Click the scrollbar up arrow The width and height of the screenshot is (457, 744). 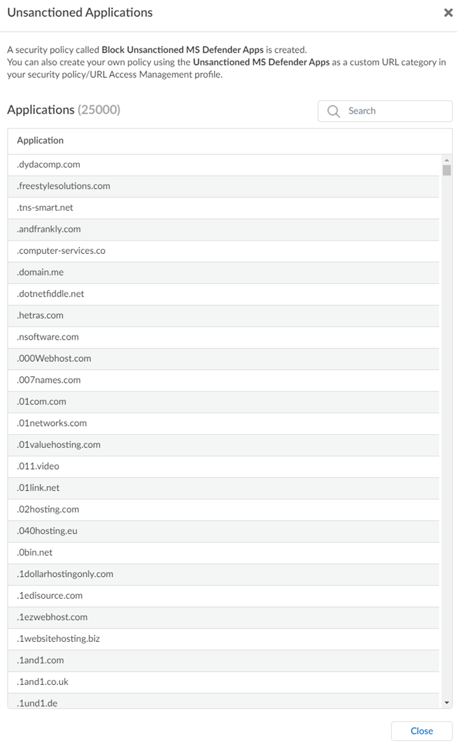(x=447, y=160)
